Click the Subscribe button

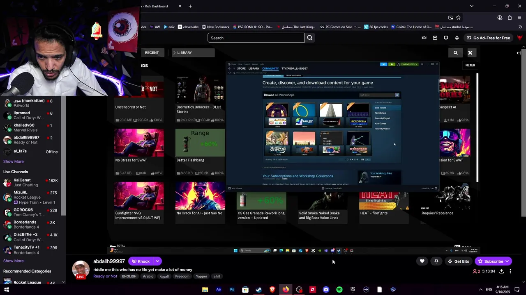click(x=494, y=261)
